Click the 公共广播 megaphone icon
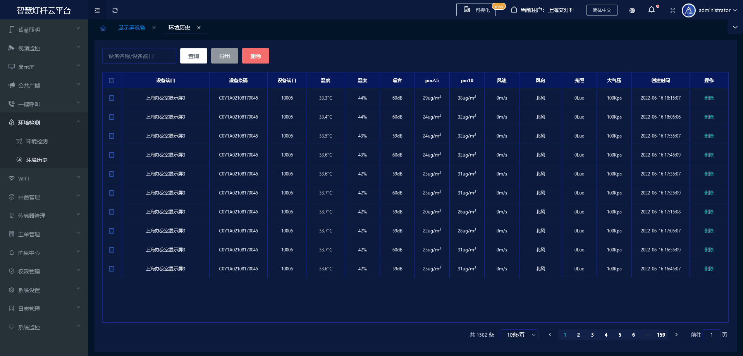Image resolution: width=743 pixels, height=356 pixels. (x=12, y=85)
